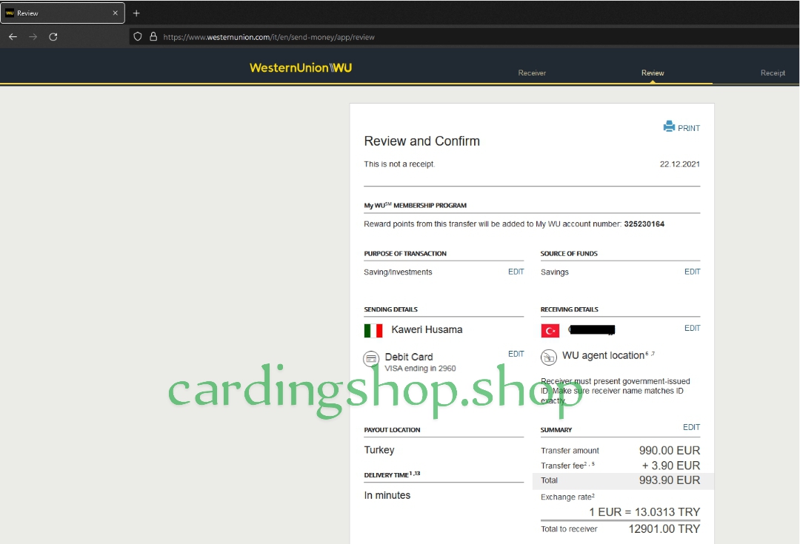Click transfer amount 990.00 EUR
This screenshot has width=800, height=544.
(x=670, y=451)
